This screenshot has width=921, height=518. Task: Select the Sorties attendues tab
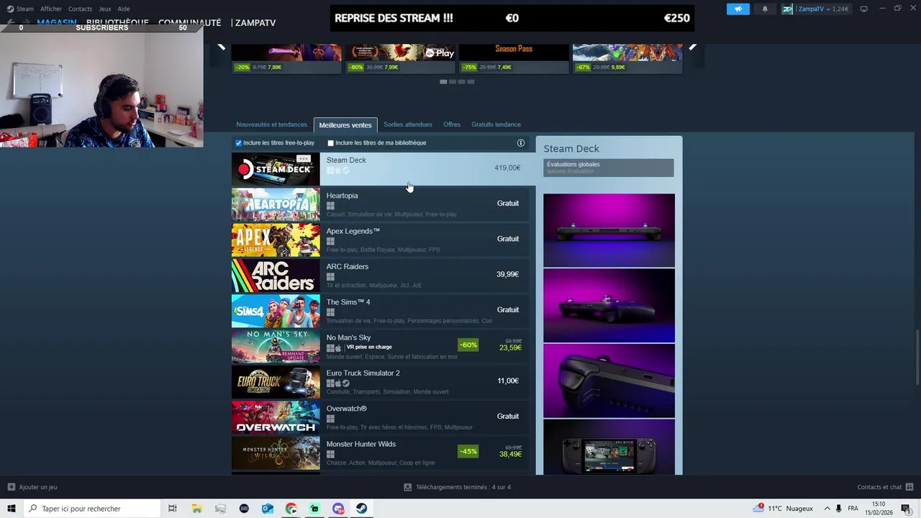(408, 124)
